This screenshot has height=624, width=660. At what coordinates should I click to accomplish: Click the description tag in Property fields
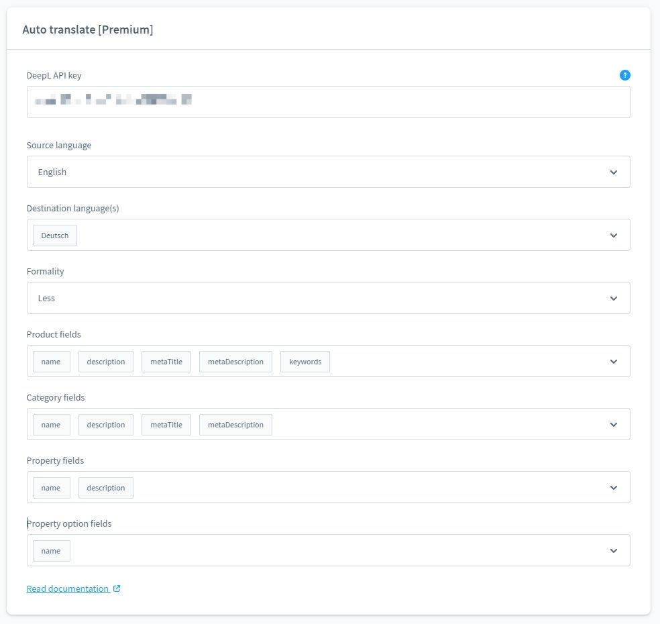tap(106, 488)
